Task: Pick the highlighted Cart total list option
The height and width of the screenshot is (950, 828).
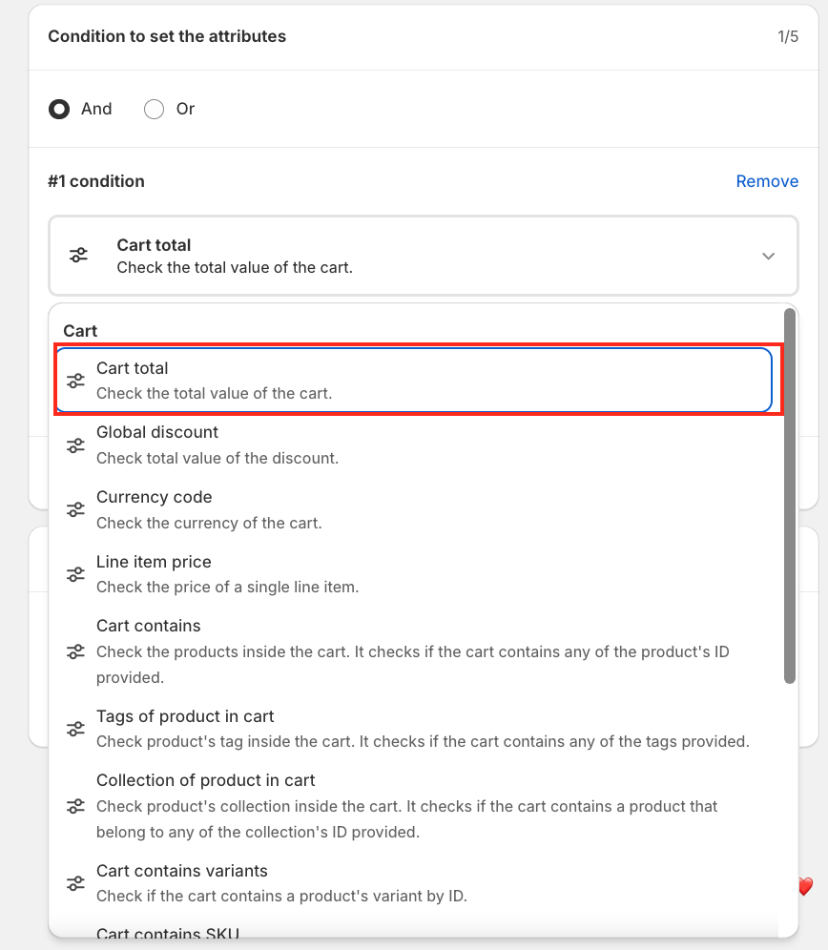Action: [413, 380]
